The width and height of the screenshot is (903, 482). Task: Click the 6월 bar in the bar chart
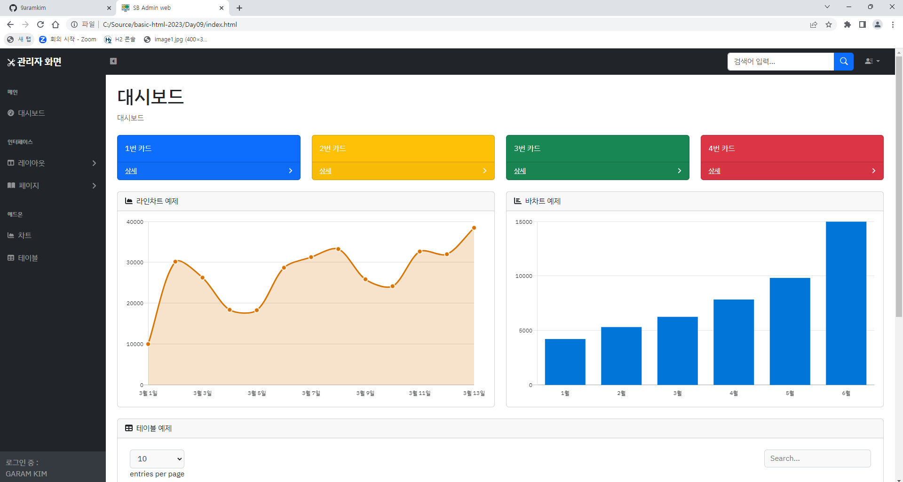coord(846,303)
